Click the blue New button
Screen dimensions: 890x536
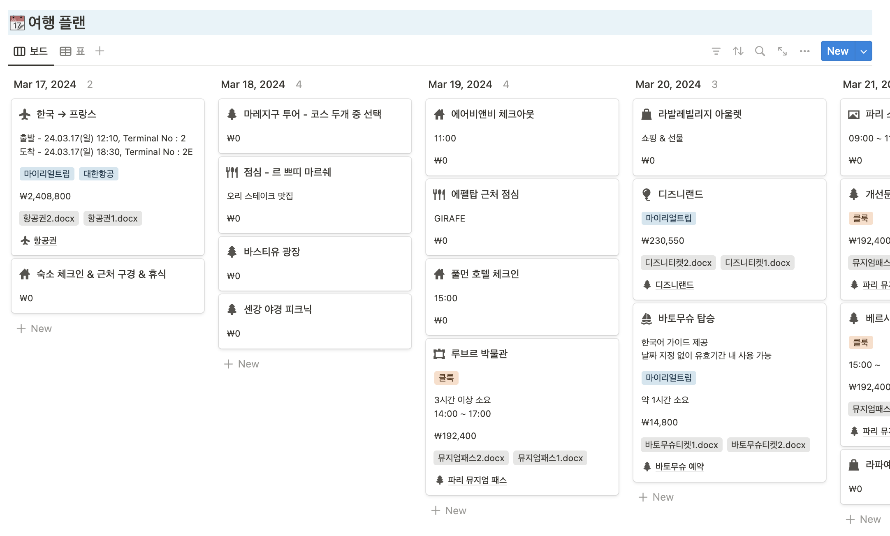(x=837, y=51)
